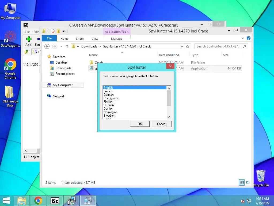274x206 pixels.
Task: Switch to the View ribbon tab
Action: [x=95, y=39]
